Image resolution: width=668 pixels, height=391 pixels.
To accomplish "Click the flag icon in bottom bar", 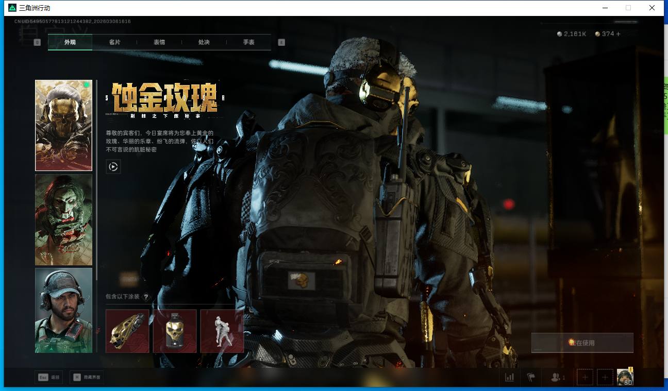I will 531,377.
